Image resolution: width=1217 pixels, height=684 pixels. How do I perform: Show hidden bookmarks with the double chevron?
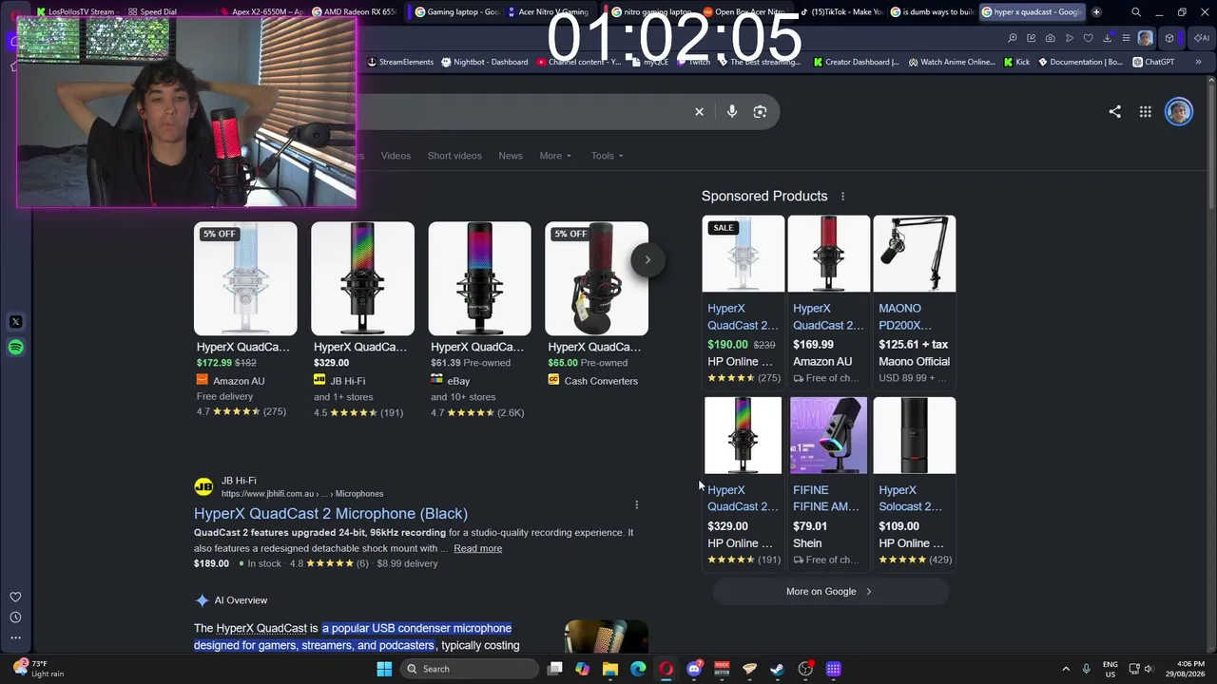pos(1198,63)
